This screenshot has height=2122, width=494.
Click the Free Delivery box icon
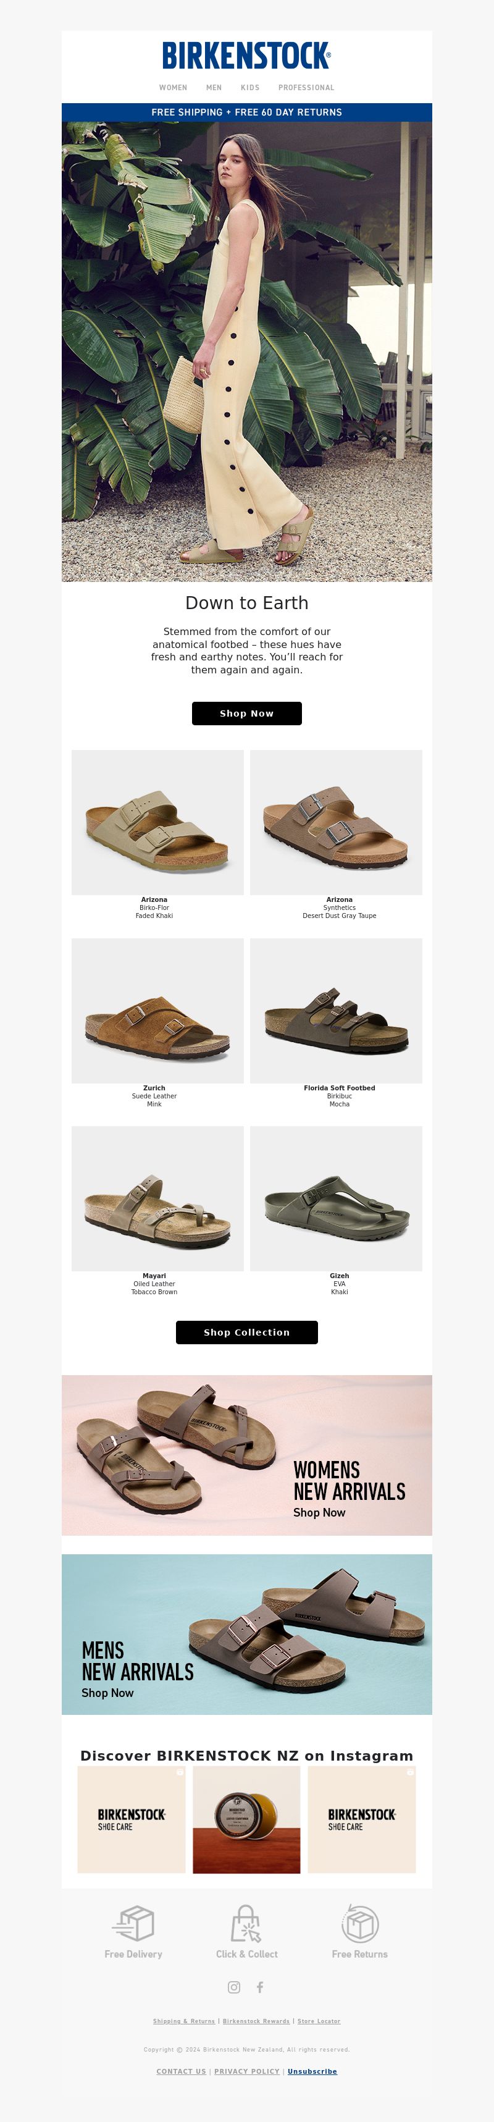click(x=133, y=1924)
